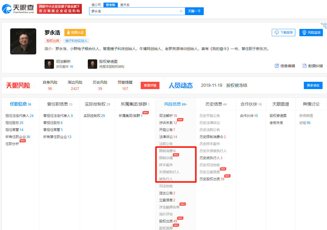327x230 pixels.
Task: Click the 我要认证 button
Action: pyautogui.click(x=75, y=33)
